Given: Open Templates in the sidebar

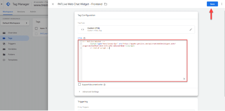Looking at the screenshot, I should pos(13,60).
